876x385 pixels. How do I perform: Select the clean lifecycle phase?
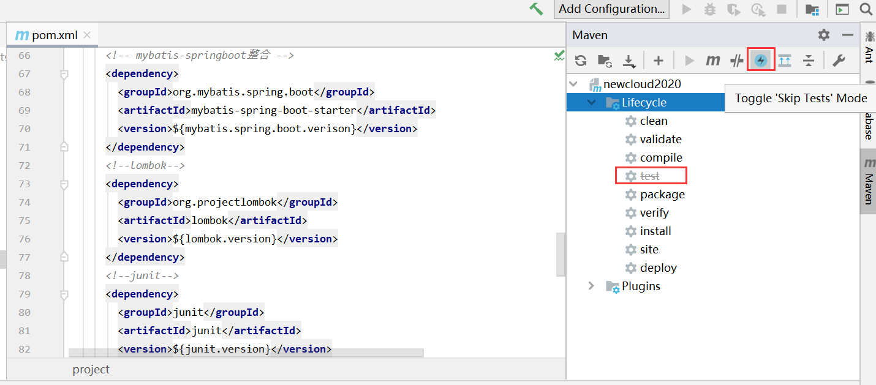click(x=654, y=121)
